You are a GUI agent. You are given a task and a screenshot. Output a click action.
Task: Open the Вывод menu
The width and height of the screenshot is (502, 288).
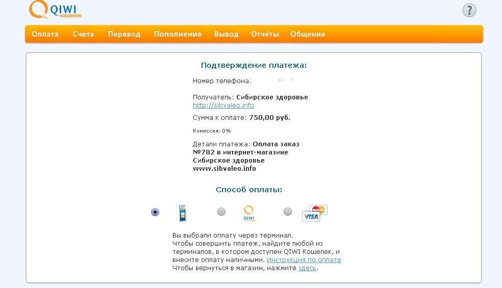[x=227, y=34]
